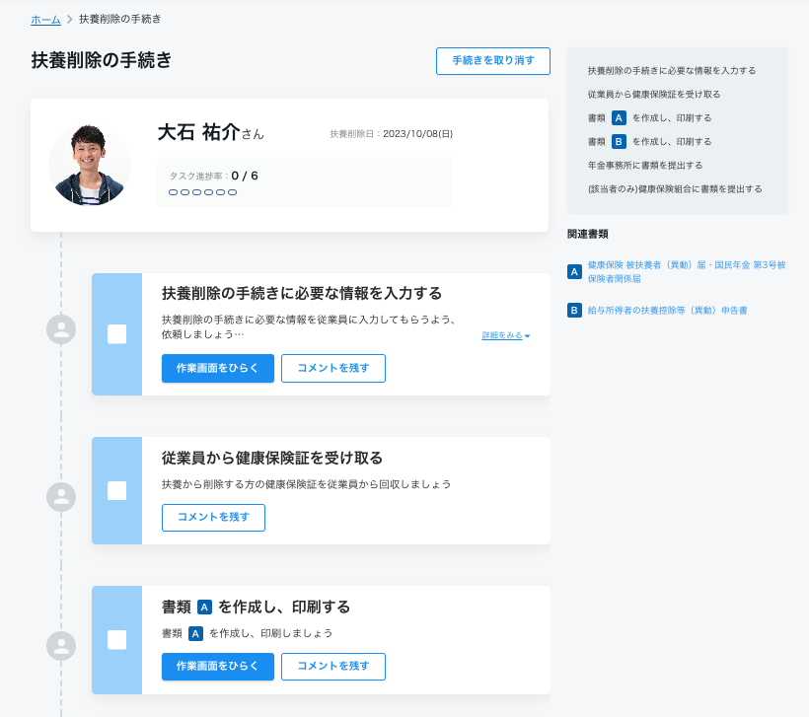Click コメントを残す on the 書類A task
The image size is (809, 717).
click(333, 667)
